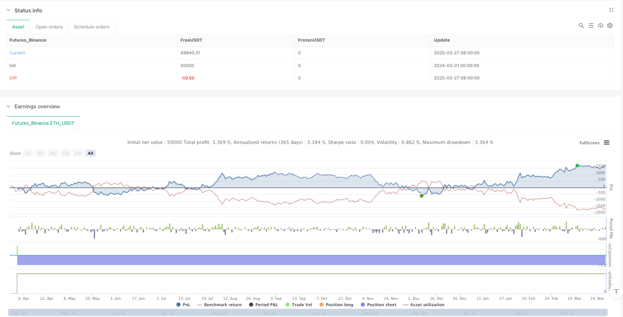Collapse the Status info section

point(8,10)
